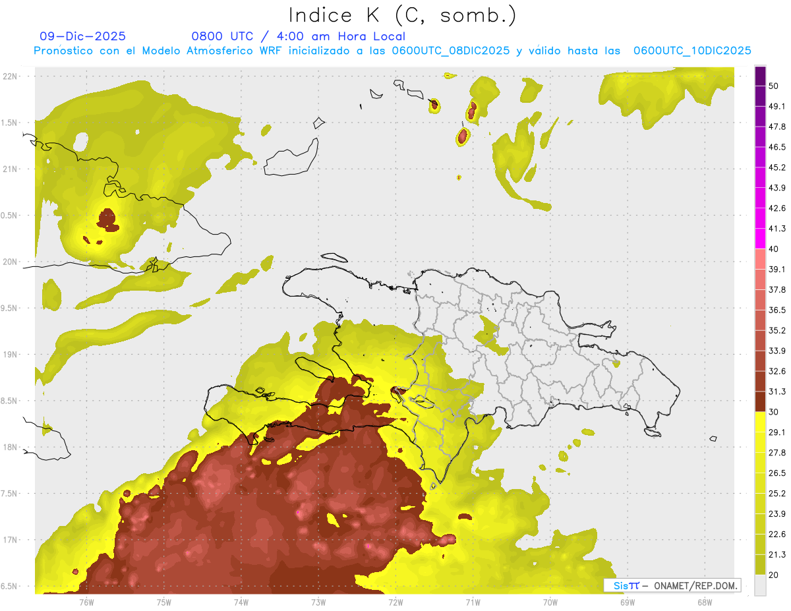Click the longitude label "73W"
Viewport: 791px width, 611px height.
[318, 602]
